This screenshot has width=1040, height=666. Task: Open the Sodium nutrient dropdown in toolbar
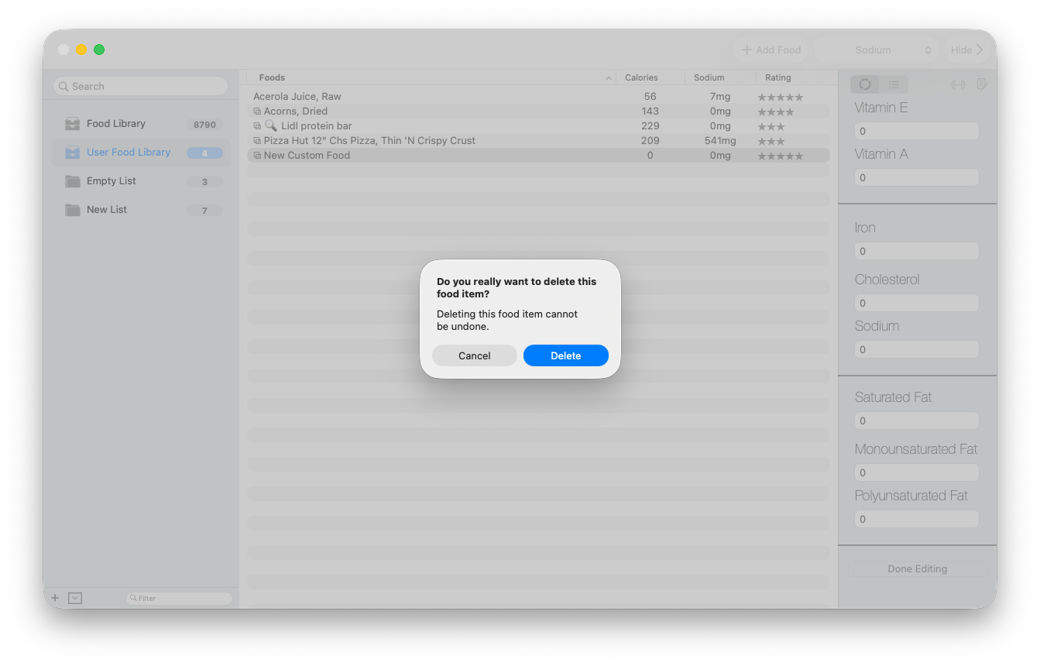point(877,50)
